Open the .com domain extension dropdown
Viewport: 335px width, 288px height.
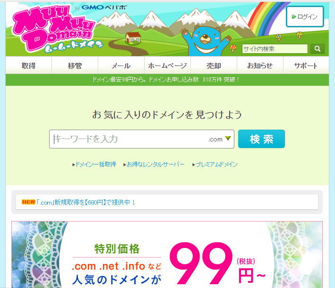(x=220, y=139)
